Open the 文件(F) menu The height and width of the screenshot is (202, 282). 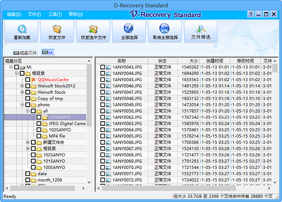(34, 14)
